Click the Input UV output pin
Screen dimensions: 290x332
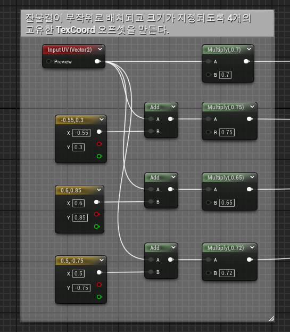click(x=97, y=61)
